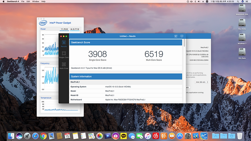Launch iTunes from the Dock
The width and height of the screenshot is (251, 141).
(x=147, y=136)
